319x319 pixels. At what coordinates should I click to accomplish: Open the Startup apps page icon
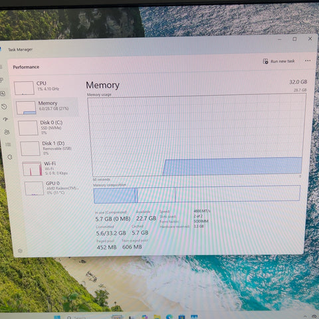[x=5, y=119]
